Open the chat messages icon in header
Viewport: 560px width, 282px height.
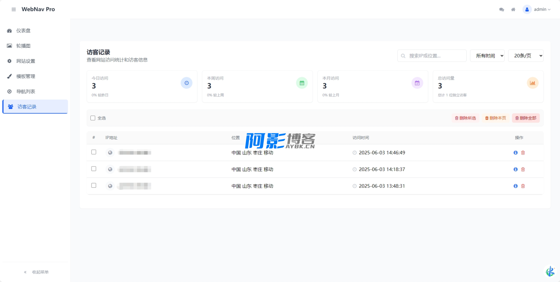[x=502, y=9]
